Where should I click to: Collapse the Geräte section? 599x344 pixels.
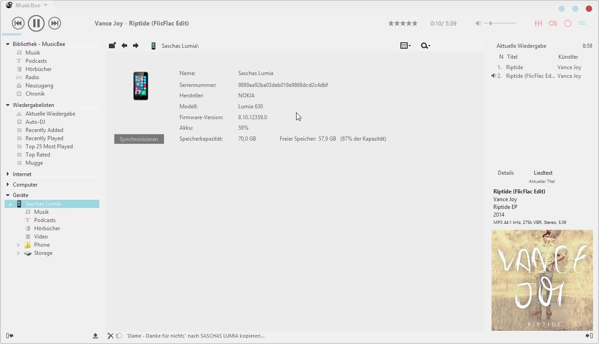pyautogui.click(x=8, y=195)
